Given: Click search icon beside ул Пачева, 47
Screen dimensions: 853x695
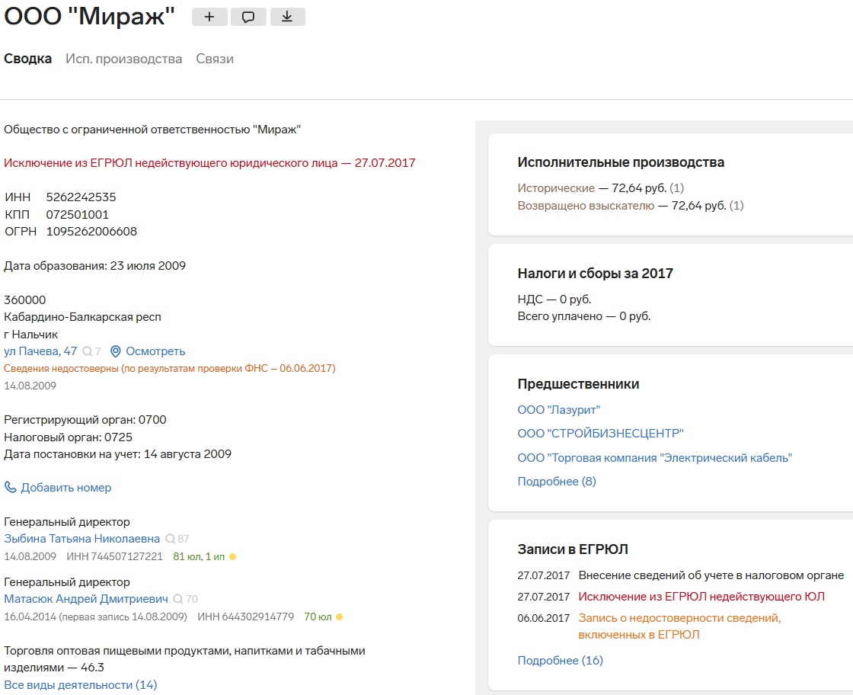Looking at the screenshot, I should (88, 351).
